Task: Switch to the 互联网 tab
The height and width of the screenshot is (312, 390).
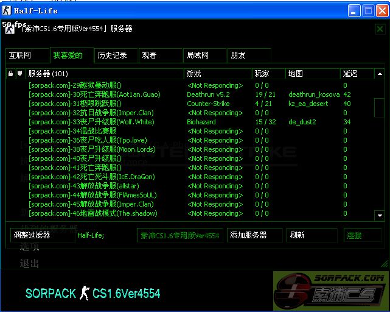Action: [x=27, y=55]
